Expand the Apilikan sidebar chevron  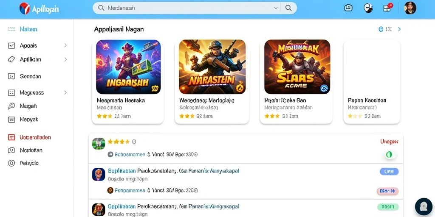[65, 59]
